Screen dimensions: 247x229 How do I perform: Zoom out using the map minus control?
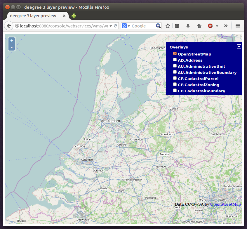pyautogui.click(x=11, y=47)
